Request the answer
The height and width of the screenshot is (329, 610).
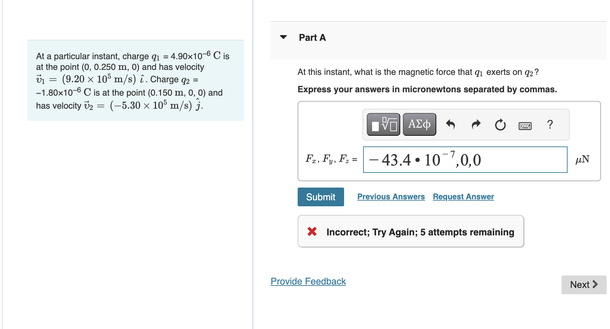(463, 197)
